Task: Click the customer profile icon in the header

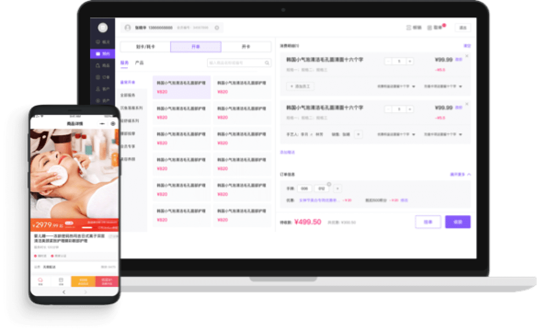Action: pos(127,28)
